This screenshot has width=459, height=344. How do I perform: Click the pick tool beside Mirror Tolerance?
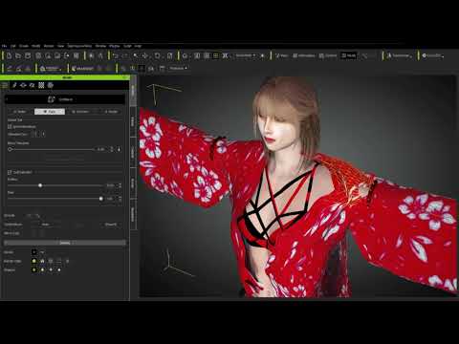point(119,149)
